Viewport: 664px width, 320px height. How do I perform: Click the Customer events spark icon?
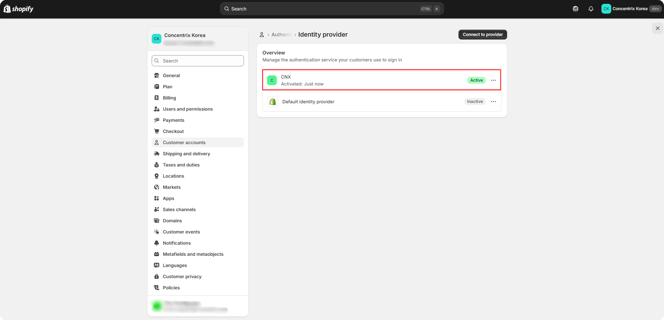pyautogui.click(x=157, y=232)
